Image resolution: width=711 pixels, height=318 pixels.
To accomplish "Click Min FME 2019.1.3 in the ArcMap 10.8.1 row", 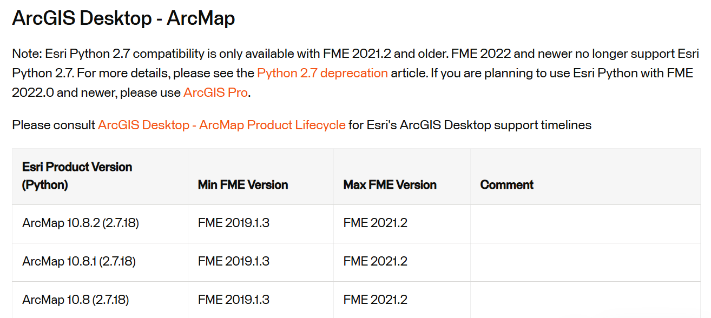I will click(x=234, y=262).
